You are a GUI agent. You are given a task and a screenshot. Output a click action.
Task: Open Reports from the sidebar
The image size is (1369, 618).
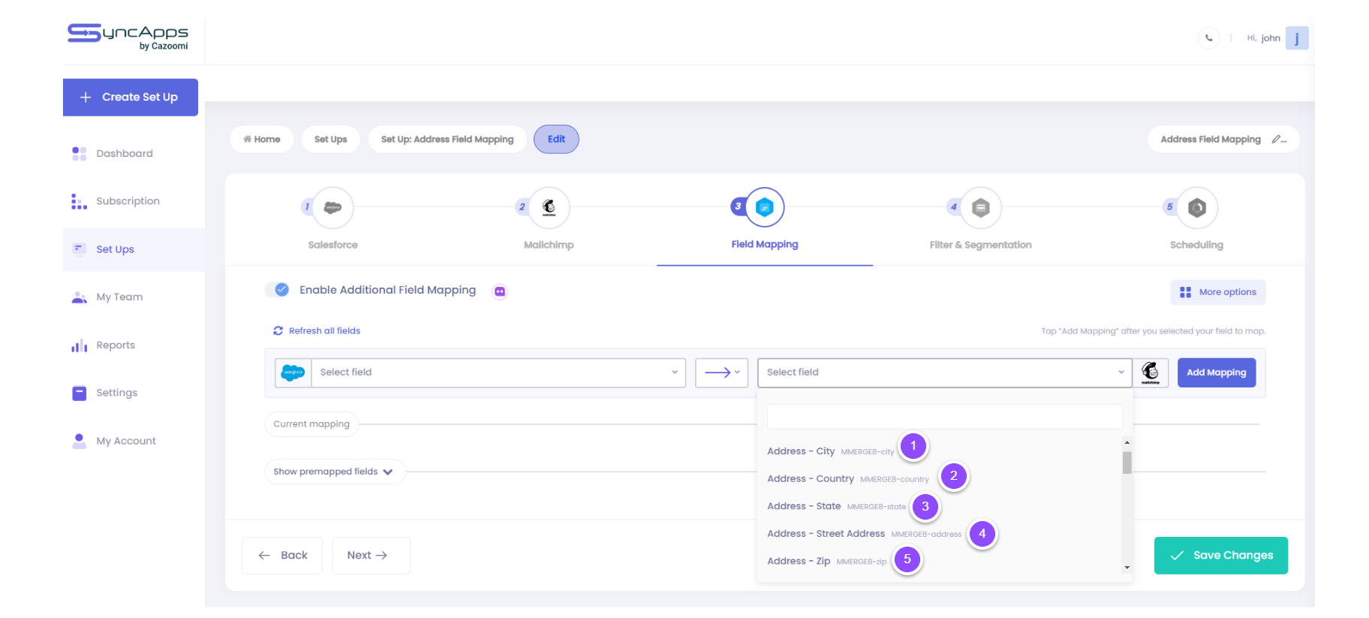pyautogui.click(x=116, y=345)
